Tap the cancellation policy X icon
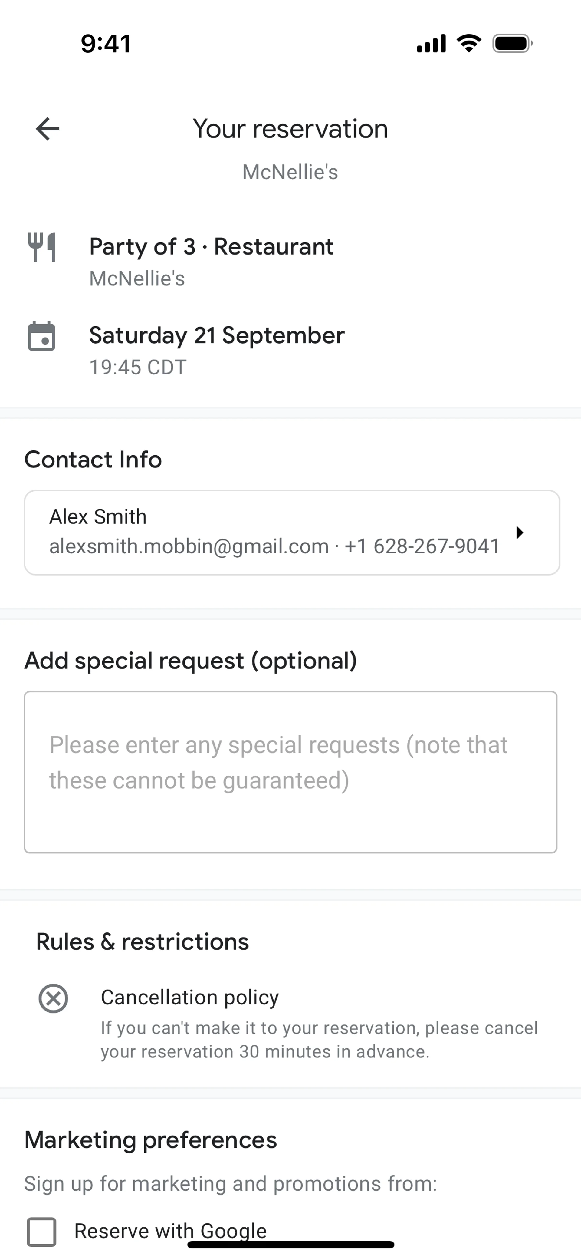 point(53,998)
